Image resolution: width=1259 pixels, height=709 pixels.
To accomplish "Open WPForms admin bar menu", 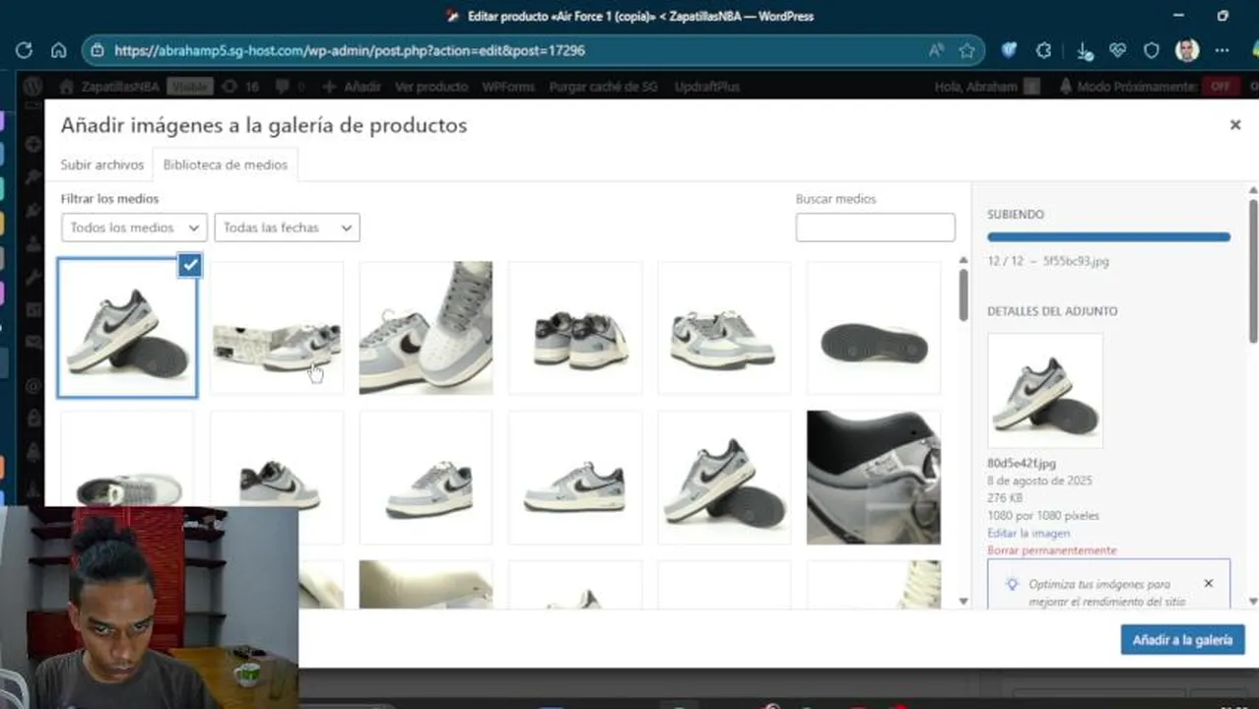I will tap(508, 87).
